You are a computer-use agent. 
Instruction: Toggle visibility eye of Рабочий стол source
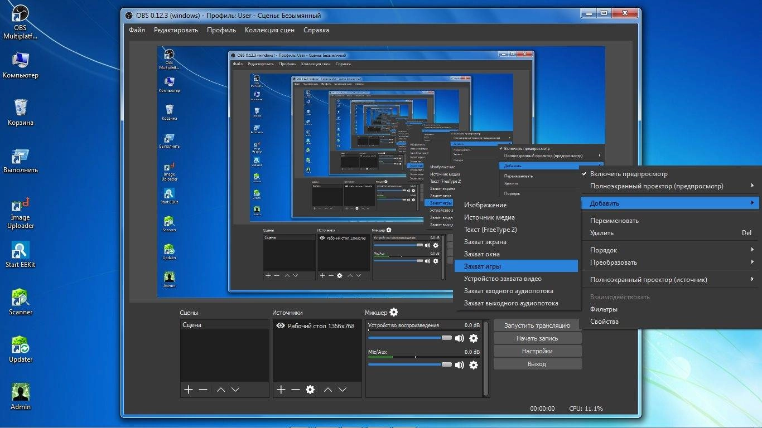(x=281, y=326)
